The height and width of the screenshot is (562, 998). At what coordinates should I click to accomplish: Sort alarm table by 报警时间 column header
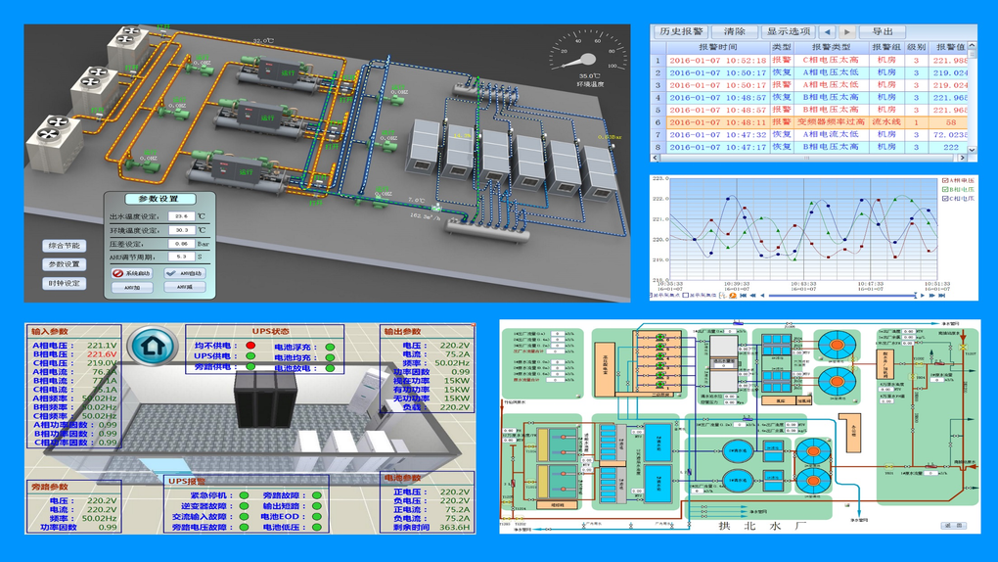click(717, 47)
